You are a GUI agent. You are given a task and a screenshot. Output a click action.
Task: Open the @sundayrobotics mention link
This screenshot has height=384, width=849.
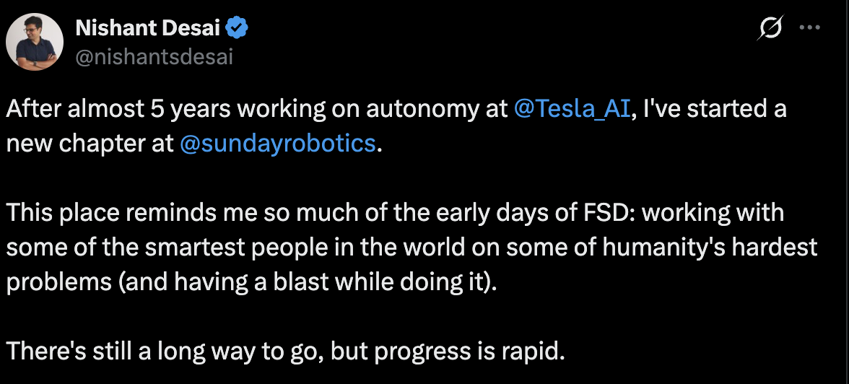point(278,143)
